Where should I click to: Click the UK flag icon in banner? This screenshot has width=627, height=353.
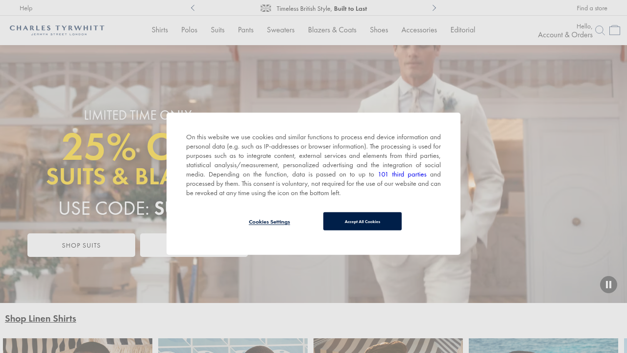[x=266, y=8]
